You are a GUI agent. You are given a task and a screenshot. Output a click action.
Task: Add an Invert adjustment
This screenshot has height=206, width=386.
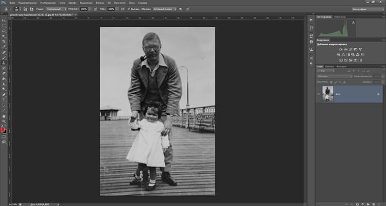pos(341,60)
